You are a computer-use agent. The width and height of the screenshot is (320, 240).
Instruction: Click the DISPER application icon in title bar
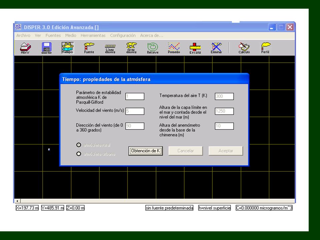[18, 27]
